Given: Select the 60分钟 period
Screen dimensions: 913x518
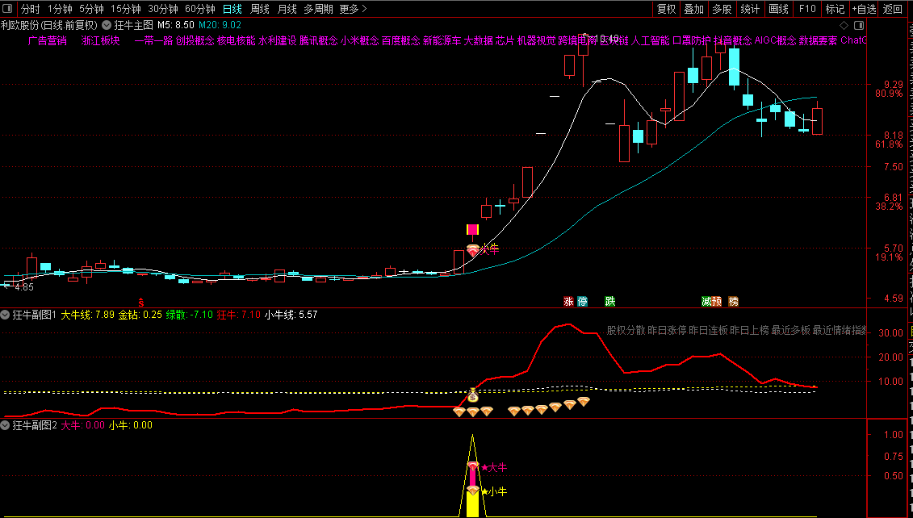Looking at the screenshot, I should (x=200, y=9).
